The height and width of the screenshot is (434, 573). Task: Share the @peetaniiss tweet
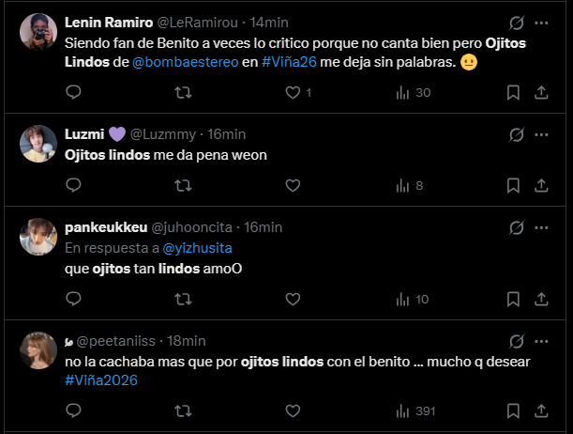click(x=541, y=411)
